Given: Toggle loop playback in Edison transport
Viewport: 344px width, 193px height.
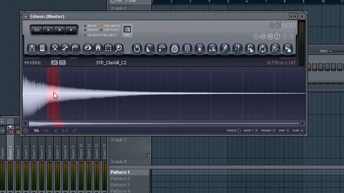Looking at the screenshot, I should click(37, 30).
